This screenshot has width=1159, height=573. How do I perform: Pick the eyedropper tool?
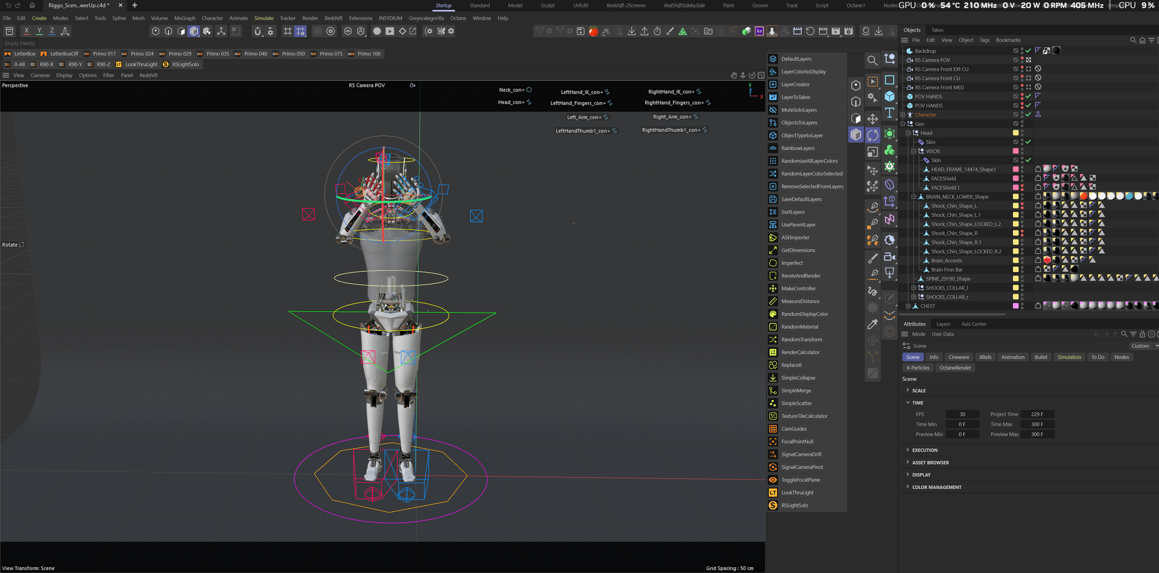coord(872,324)
